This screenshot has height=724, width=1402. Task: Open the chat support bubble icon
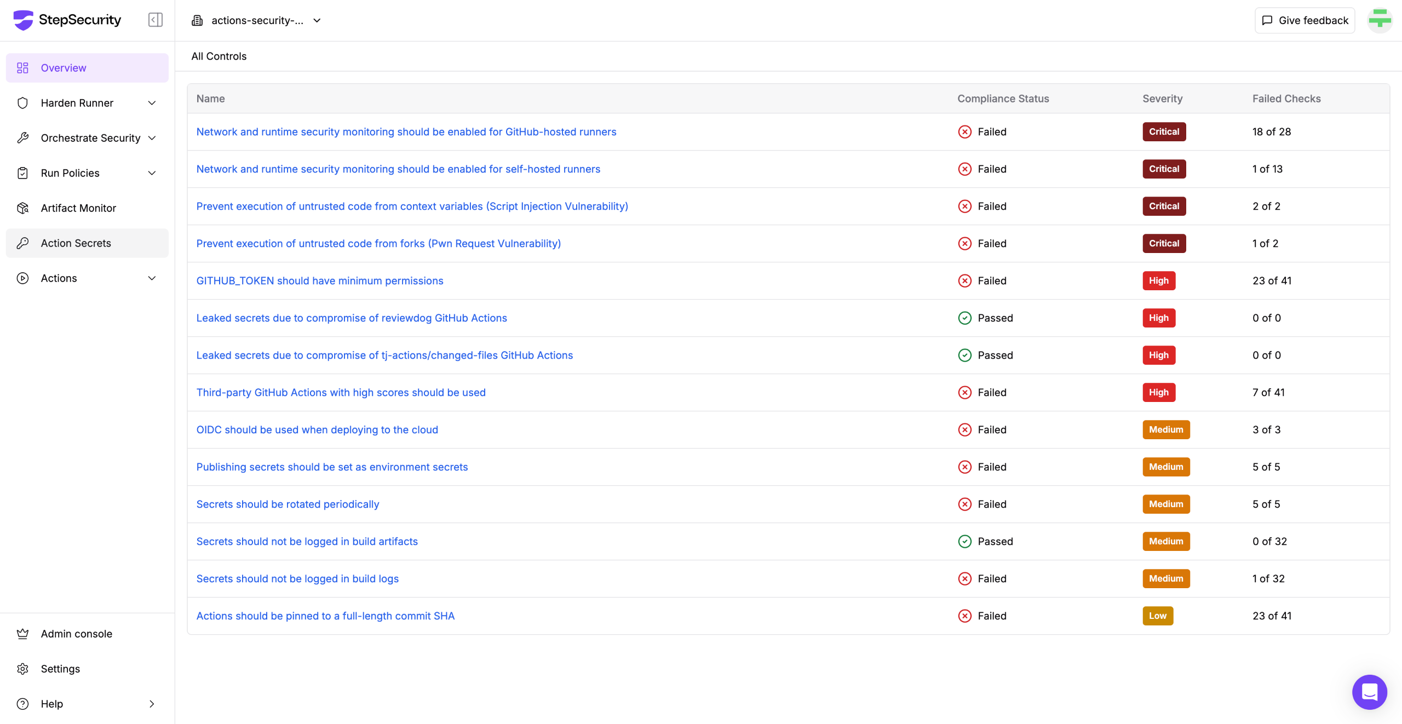1369,692
